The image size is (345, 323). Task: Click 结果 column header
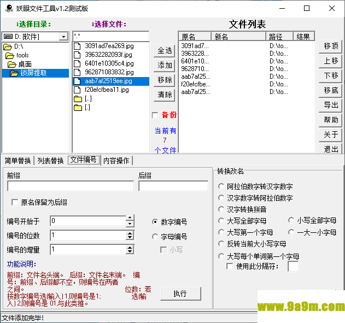tap(303, 37)
